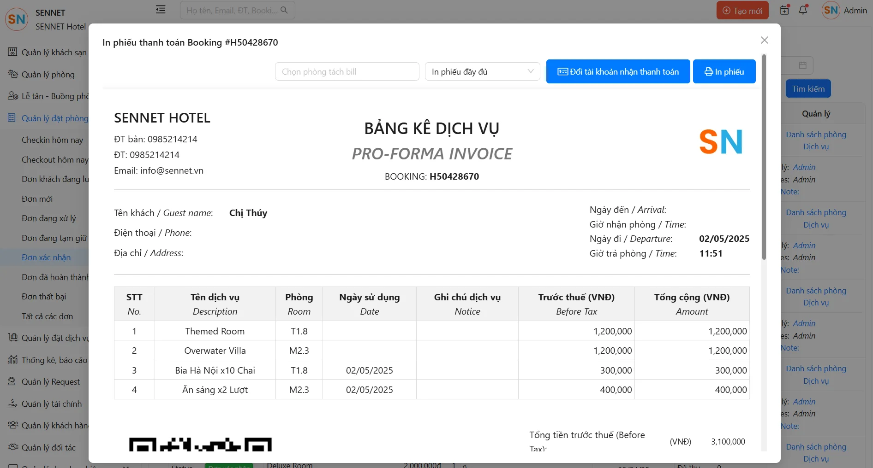Click the In phiếu print button
The image size is (873, 468).
tap(724, 72)
